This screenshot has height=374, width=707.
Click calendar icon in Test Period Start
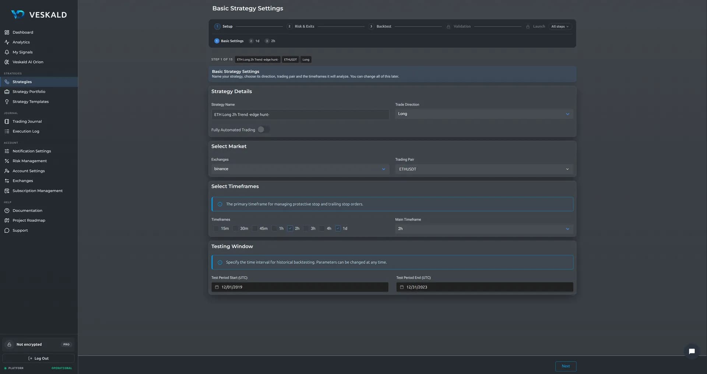coord(217,287)
